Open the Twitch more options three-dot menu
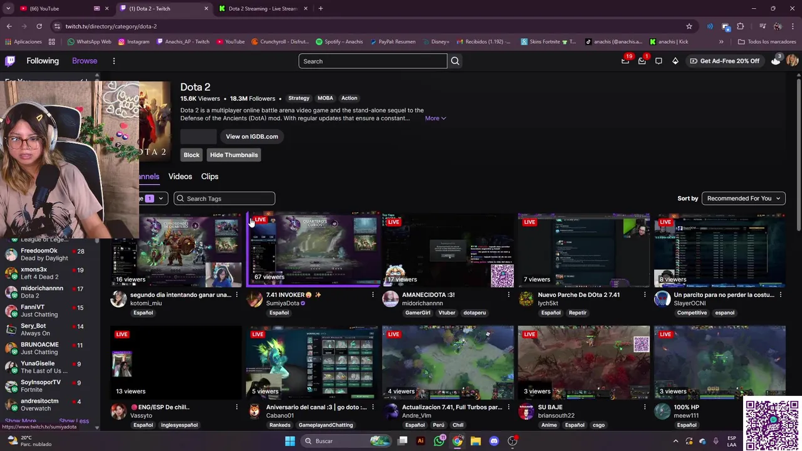This screenshot has width=802, height=451. click(113, 61)
